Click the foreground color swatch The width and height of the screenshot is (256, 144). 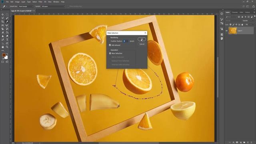tap(4, 55)
